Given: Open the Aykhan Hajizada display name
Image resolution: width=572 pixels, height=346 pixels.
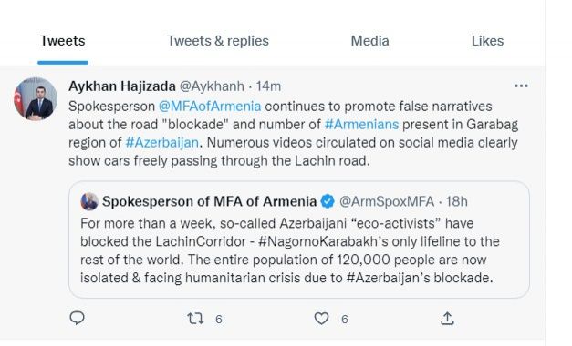Looking at the screenshot, I should click(x=122, y=86).
